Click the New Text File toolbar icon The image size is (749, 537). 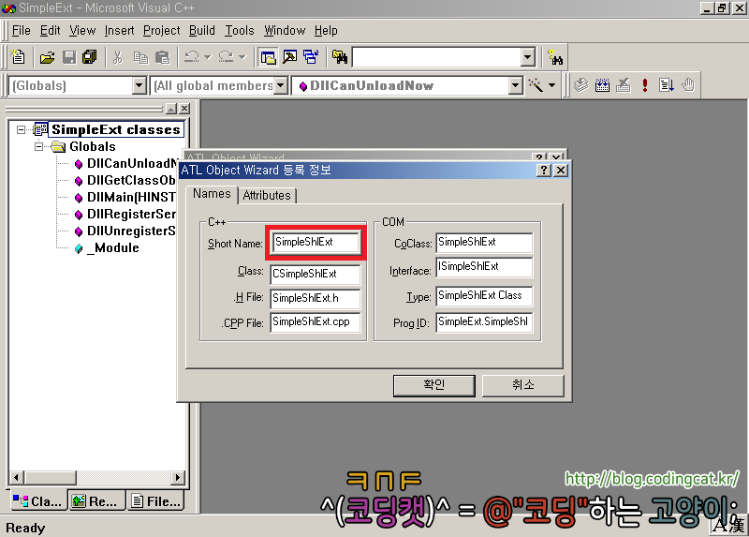point(18,57)
